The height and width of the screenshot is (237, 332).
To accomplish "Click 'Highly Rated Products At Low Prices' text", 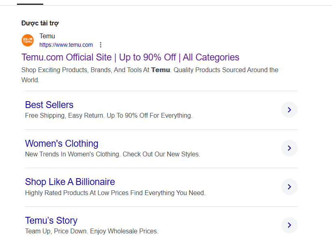I will pos(115,193).
